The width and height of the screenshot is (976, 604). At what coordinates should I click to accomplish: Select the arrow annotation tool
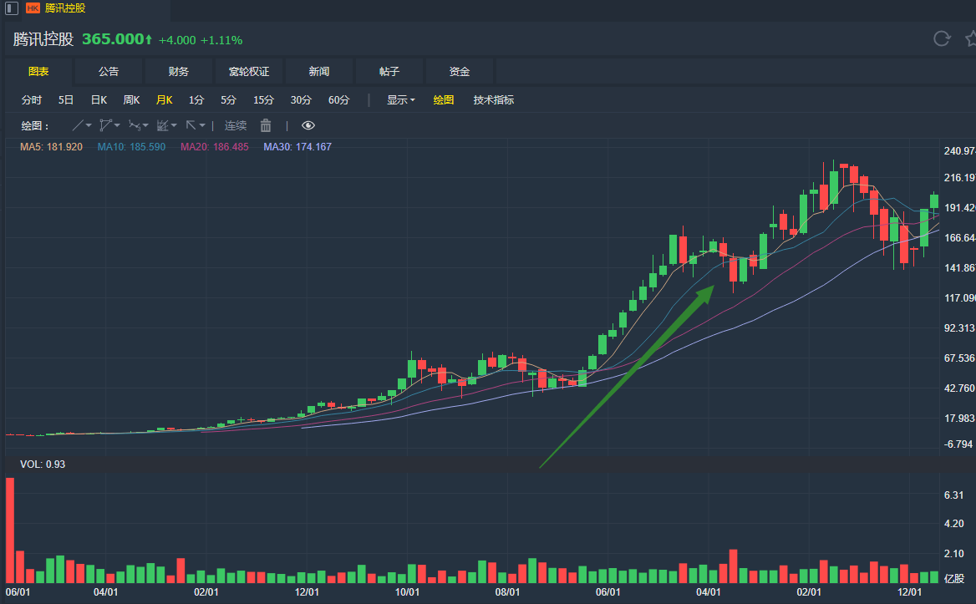(192, 125)
